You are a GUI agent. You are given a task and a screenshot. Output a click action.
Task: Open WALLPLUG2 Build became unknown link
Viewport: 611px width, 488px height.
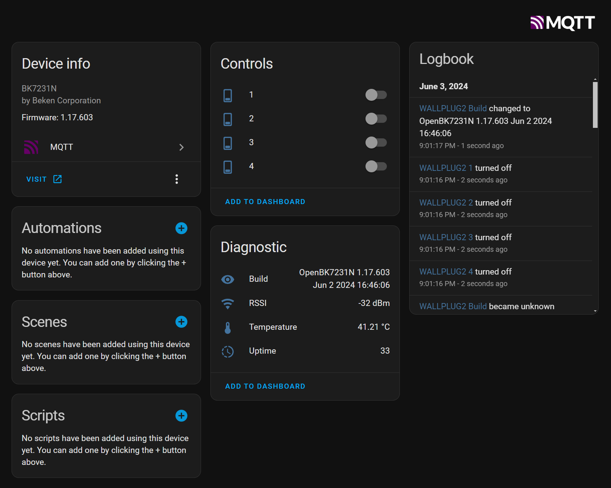click(453, 306)
